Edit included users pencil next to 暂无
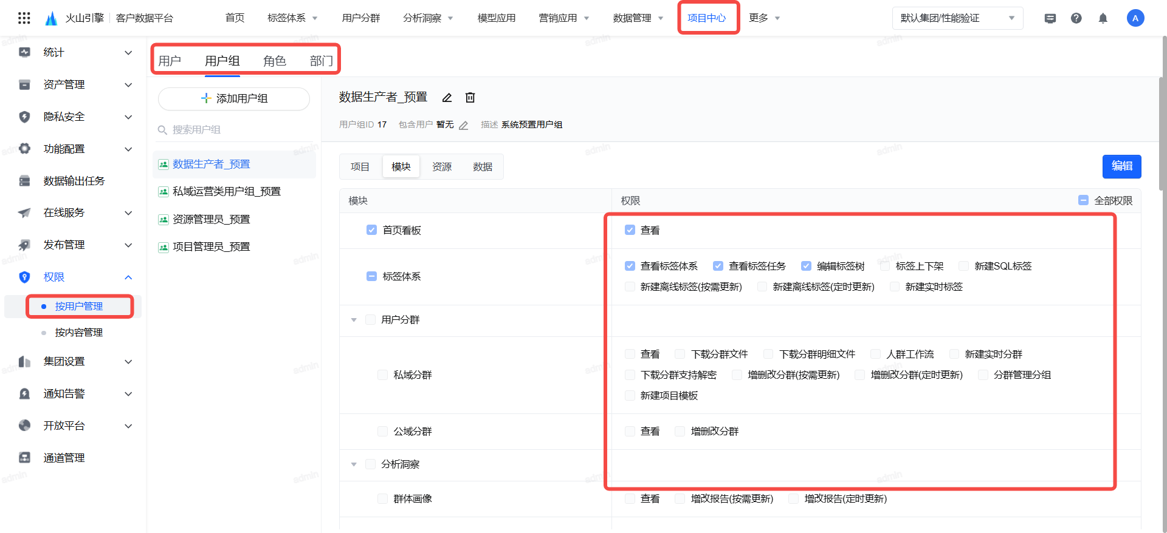Image resolution: width=1167 pixels, height=533 pixels. coord(463,125)
